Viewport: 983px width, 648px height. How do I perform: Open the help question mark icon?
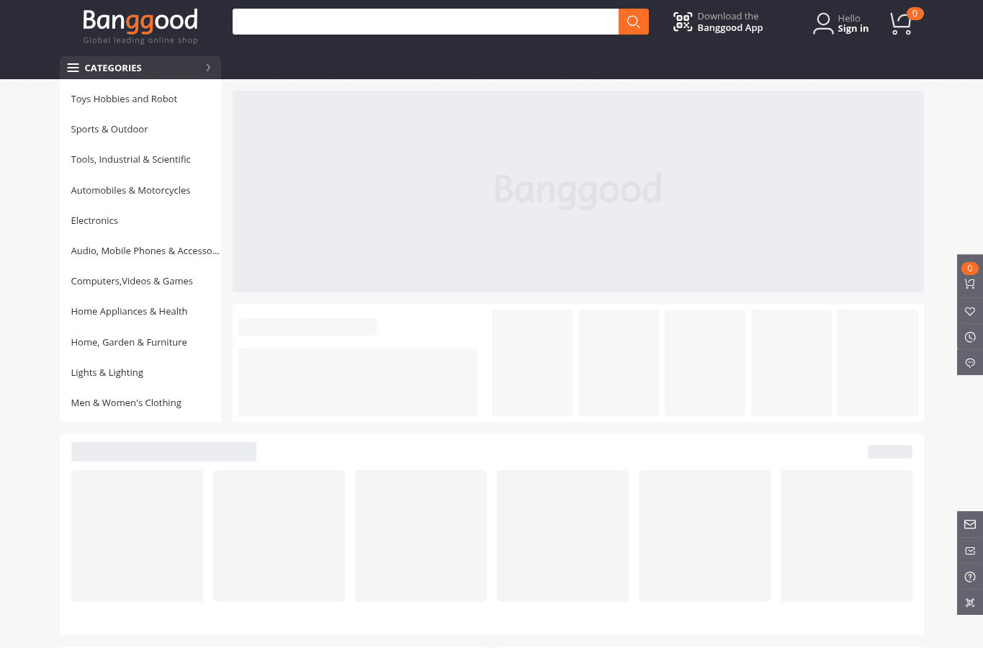click(970, 577)
